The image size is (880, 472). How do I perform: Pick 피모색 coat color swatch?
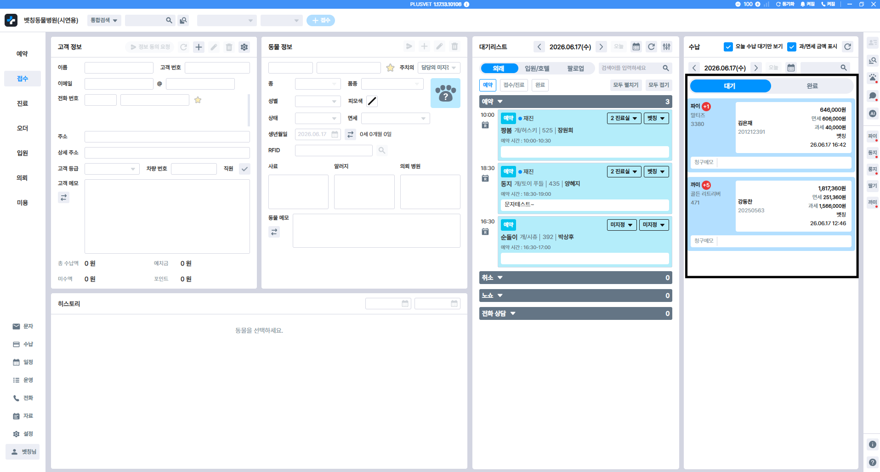click(x=372, y=101)
